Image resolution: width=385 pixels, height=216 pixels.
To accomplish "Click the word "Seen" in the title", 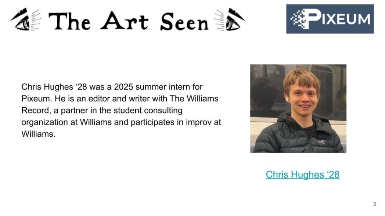I will click(184, 22).
